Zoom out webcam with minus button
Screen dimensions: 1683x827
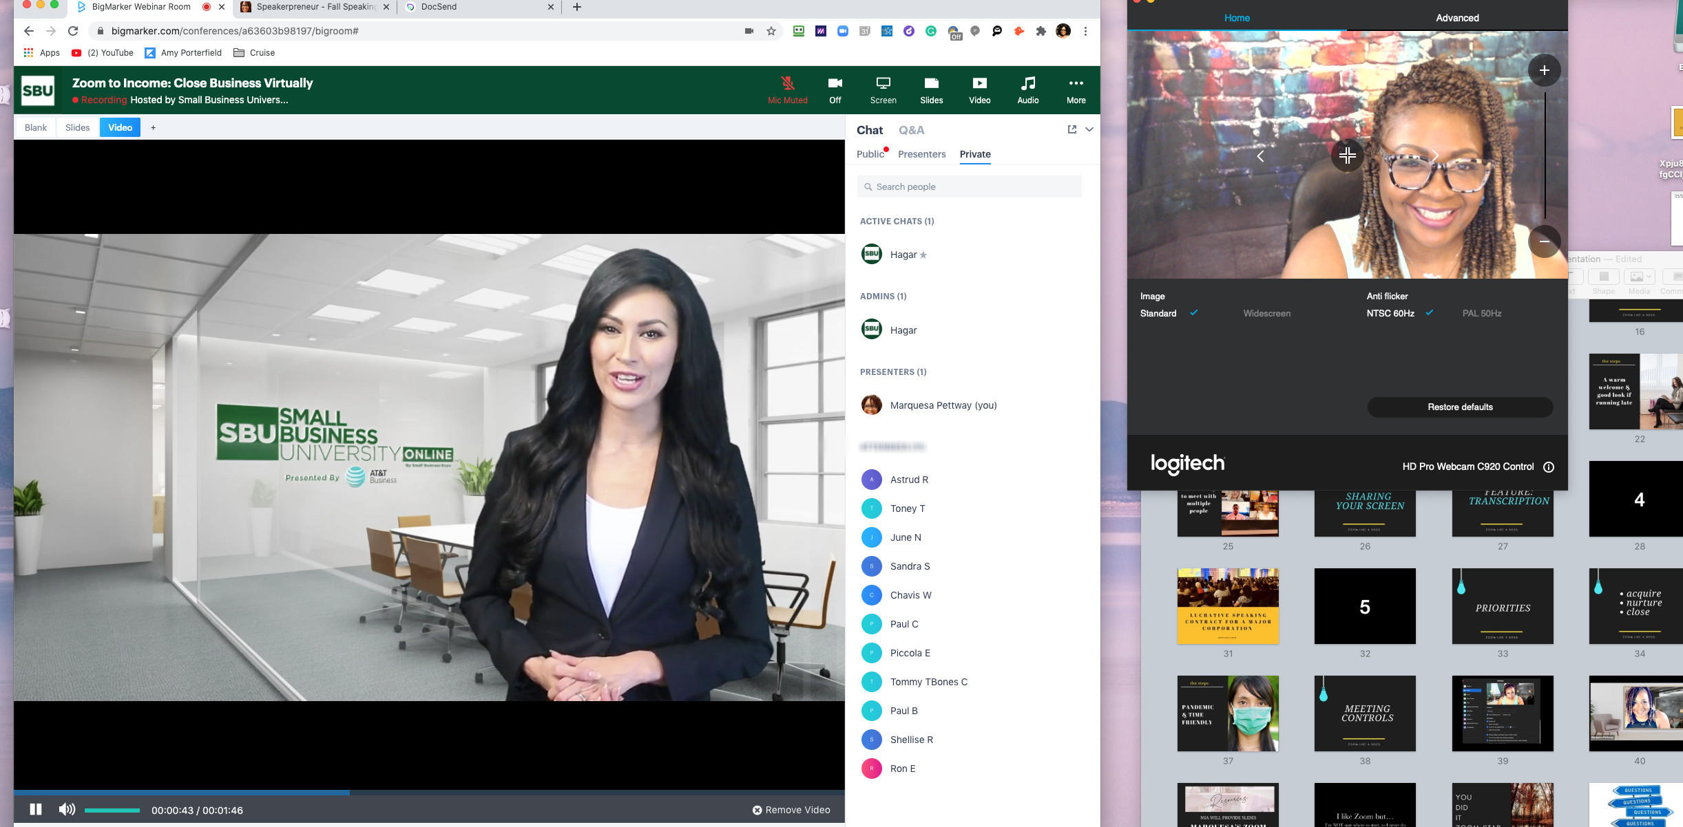tap(1545, 241)
